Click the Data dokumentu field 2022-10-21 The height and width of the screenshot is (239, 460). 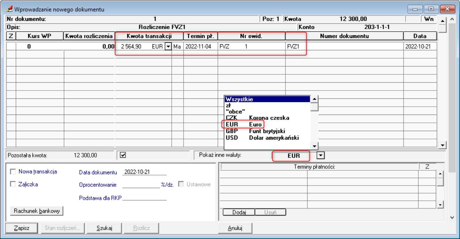(x=144, y=172)
